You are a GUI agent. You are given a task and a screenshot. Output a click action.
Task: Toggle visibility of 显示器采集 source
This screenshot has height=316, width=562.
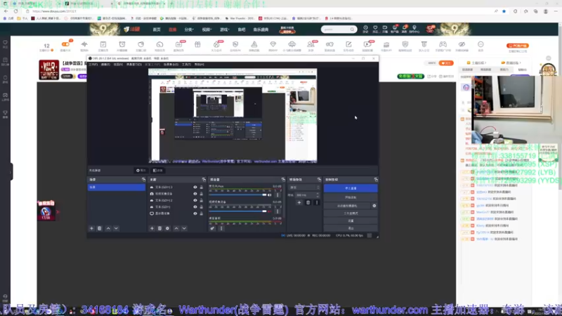[195, 213]
